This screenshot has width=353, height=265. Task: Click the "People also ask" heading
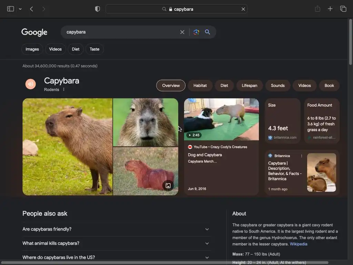pyautogui.click(x=45, y=214)
